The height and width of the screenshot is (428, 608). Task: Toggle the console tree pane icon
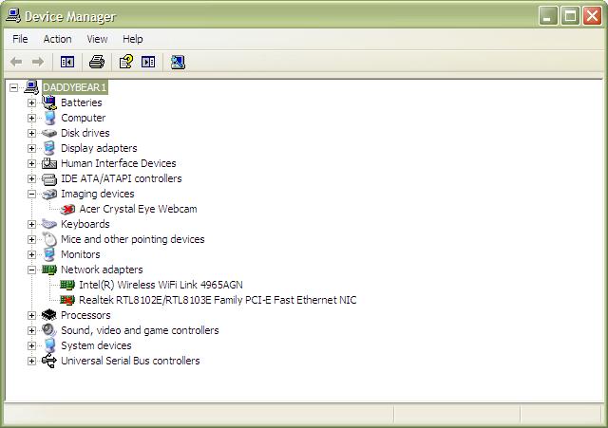coord(67,62)
